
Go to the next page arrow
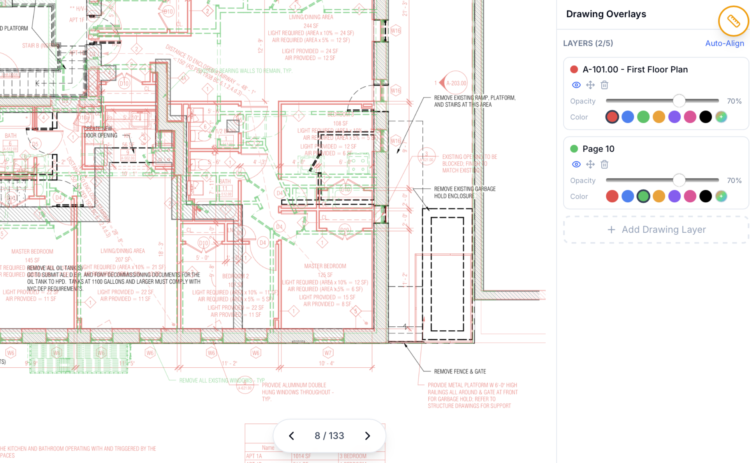[x=367, y=436]
